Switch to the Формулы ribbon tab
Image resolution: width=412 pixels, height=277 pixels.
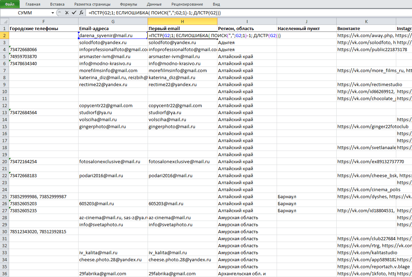[x=128, y=4]
